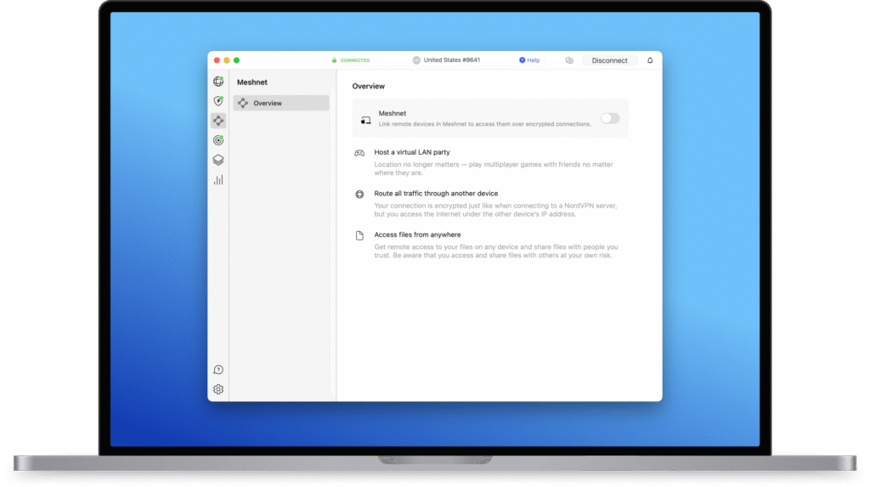Open notifications with the bell icon
The height and width of the screenshot is (487, 870).
(650, 60)
